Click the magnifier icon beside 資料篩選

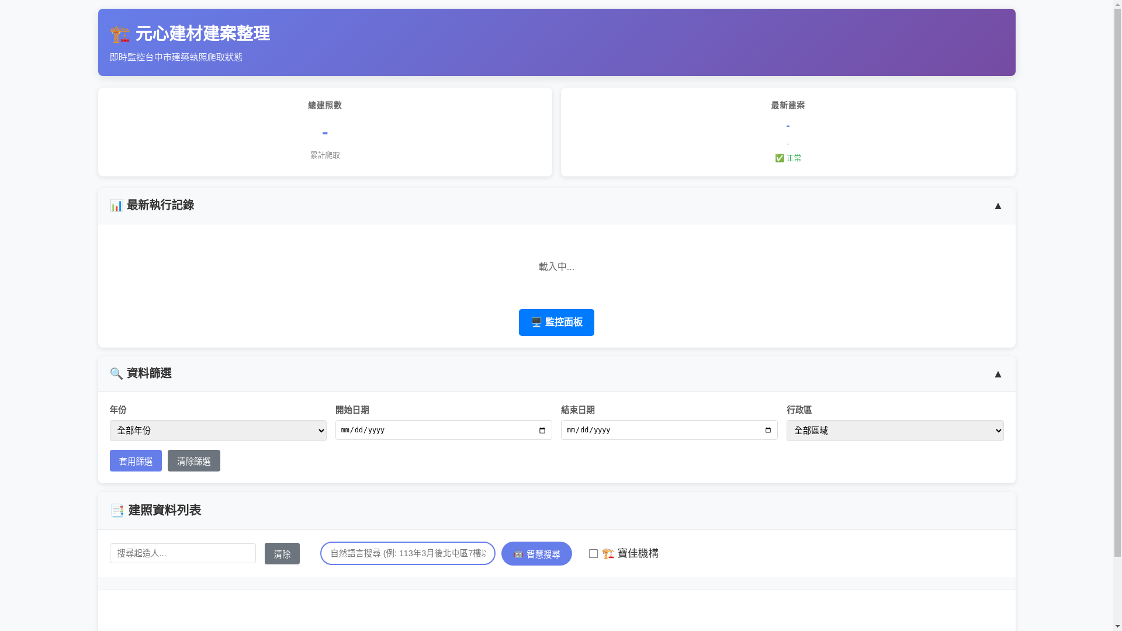[x=116, y=374]
